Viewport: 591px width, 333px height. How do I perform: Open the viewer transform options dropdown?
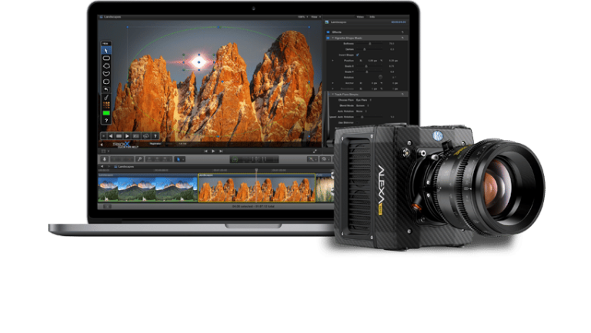click(105, 151)
